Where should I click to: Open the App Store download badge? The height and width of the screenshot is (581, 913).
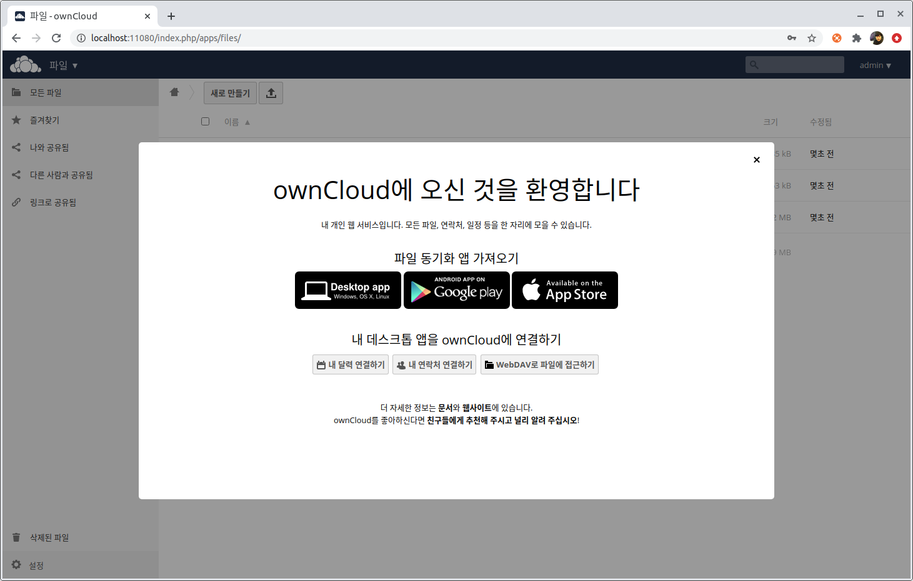(x=565, y=290)
